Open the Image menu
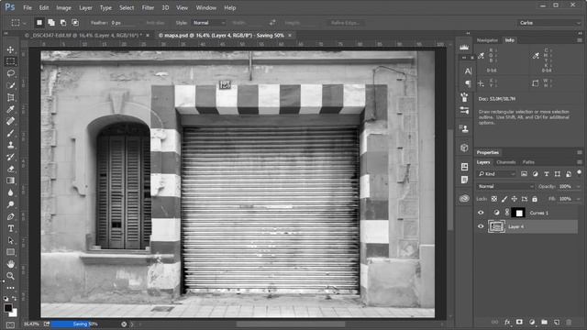 (63, 8)
